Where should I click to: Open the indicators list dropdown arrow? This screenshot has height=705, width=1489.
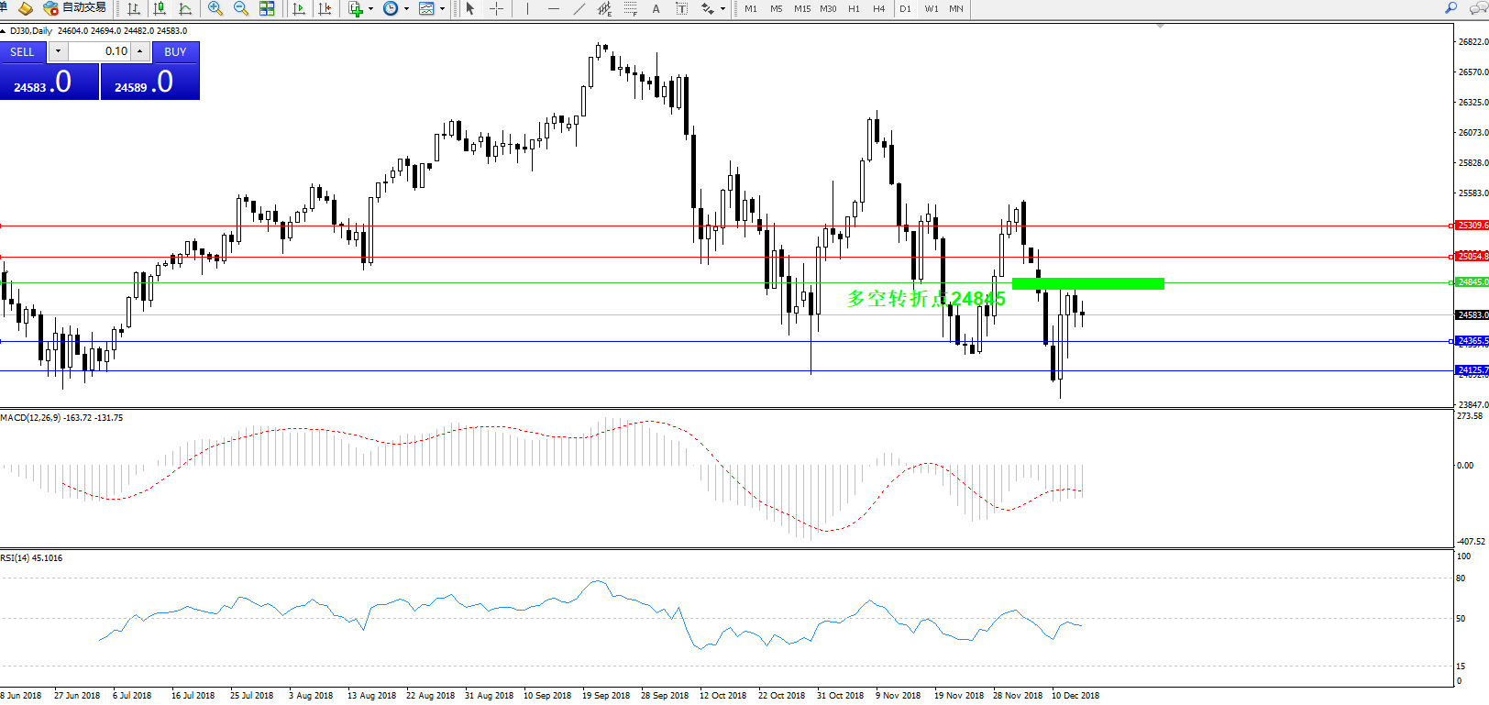[x=370, y=9]
